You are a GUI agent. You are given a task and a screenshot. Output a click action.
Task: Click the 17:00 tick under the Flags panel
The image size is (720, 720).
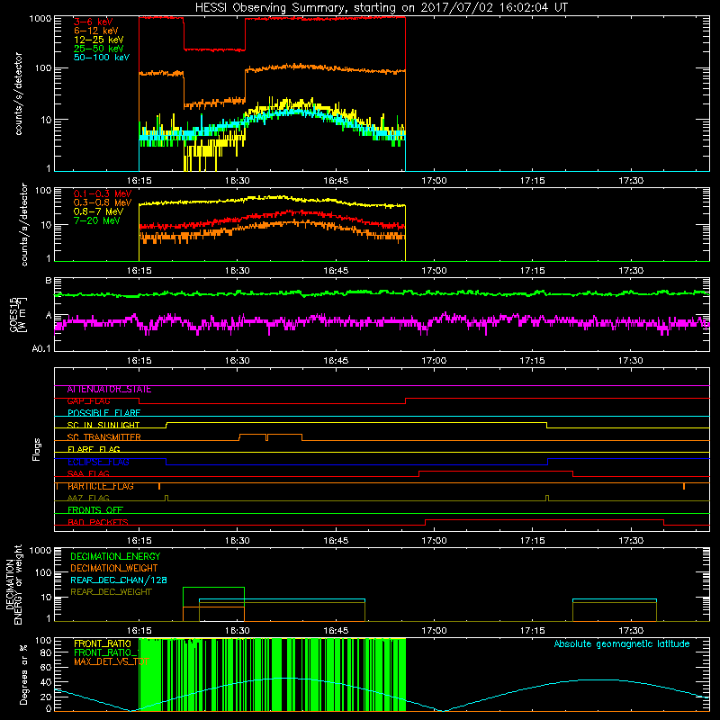click(x=434, y=541)
